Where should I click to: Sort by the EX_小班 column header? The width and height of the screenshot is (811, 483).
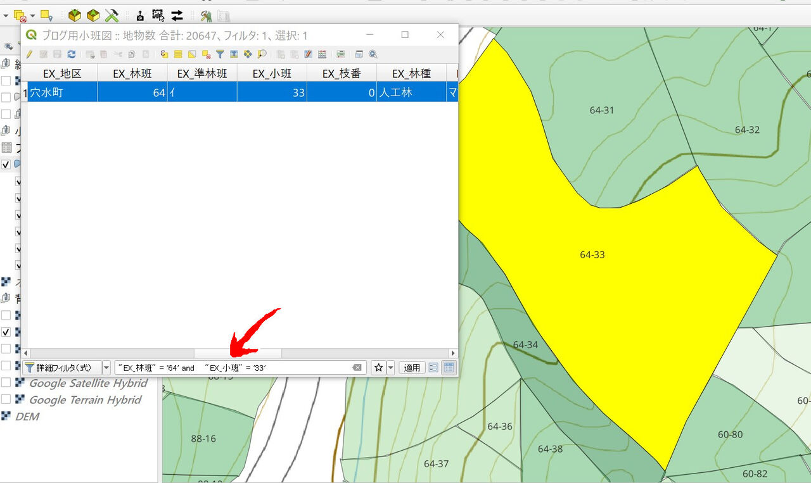pyautogui.click(x=272, y=73)
